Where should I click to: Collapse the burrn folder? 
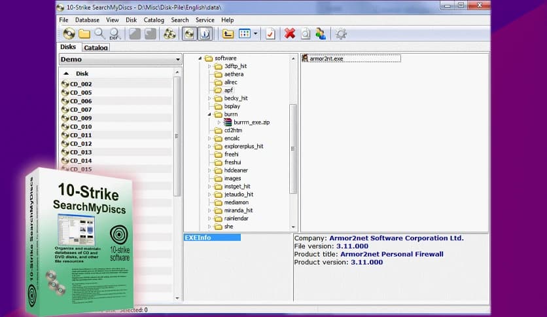click(x=209, y=114)
